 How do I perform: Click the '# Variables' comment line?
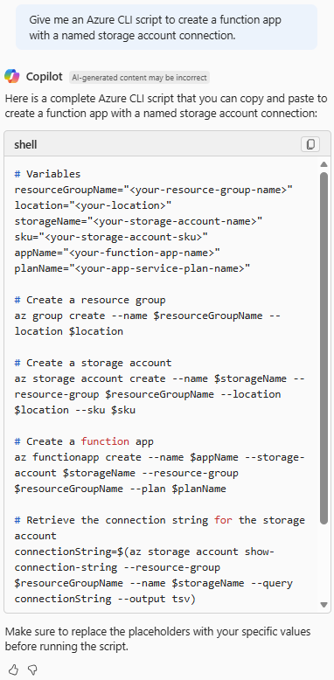tap(47, 174)
